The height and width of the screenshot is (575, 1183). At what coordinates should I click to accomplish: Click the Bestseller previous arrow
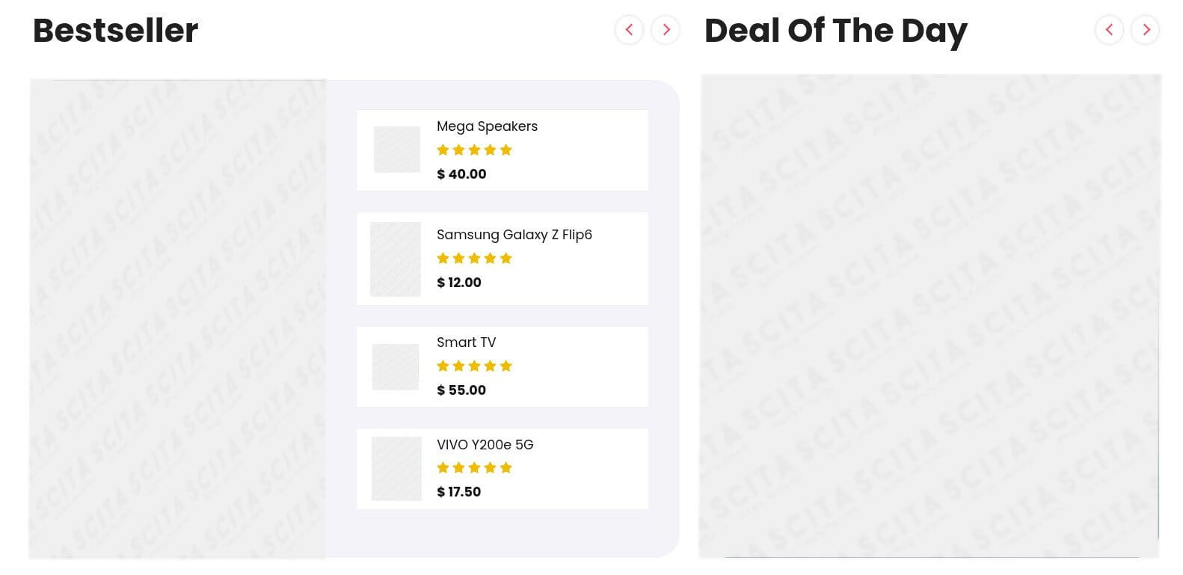click(629, 30)
